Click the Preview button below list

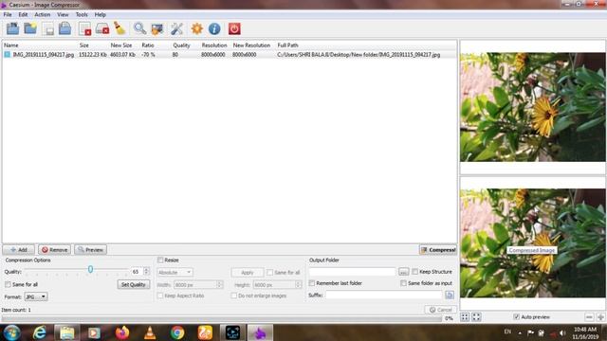coord(91,250)
